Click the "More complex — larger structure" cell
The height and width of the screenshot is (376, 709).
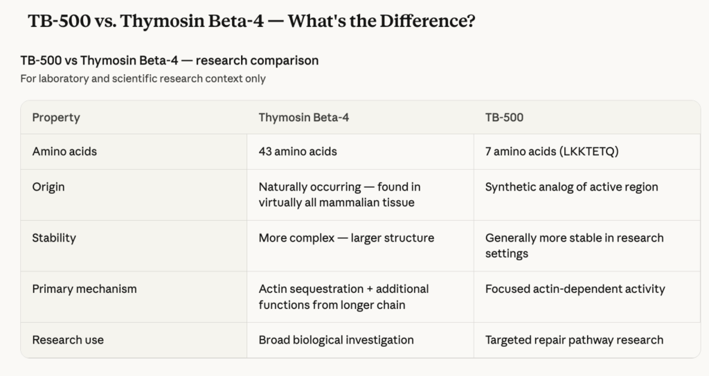(346, 238)
